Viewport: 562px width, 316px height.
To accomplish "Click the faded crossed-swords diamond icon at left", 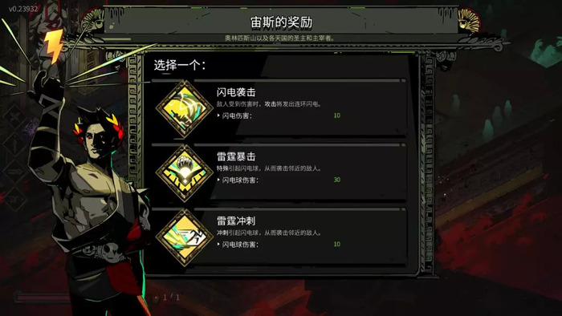I will pos(14,117).
